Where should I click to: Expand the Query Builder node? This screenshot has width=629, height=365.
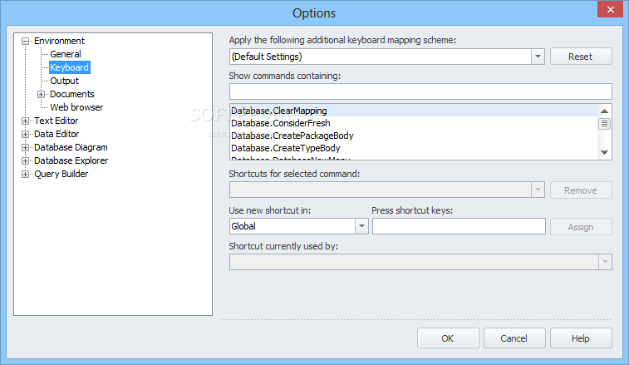[x=26, y=174]
